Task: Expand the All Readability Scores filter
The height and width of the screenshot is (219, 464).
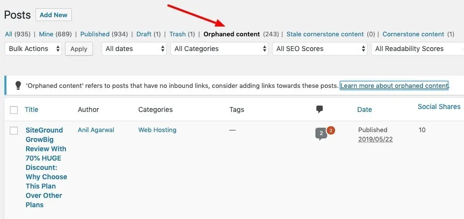Action: coord(418,49)
